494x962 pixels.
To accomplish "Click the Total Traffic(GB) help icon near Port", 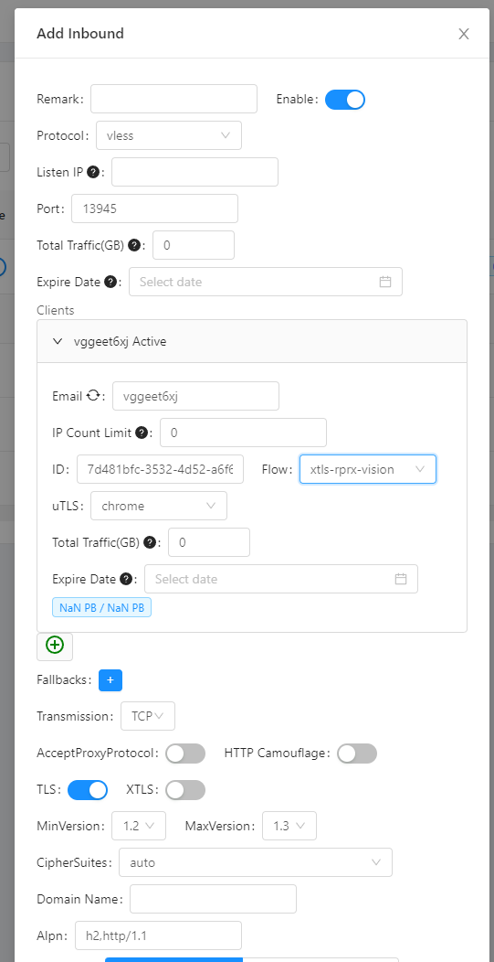I will (134, 245).
